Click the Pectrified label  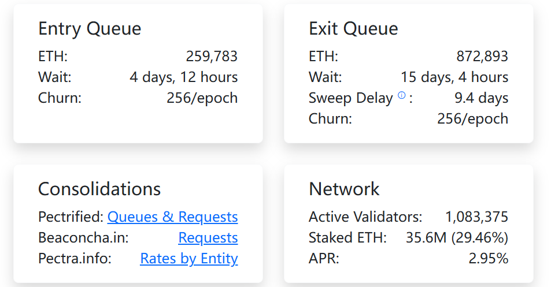(x=71, y=217)
